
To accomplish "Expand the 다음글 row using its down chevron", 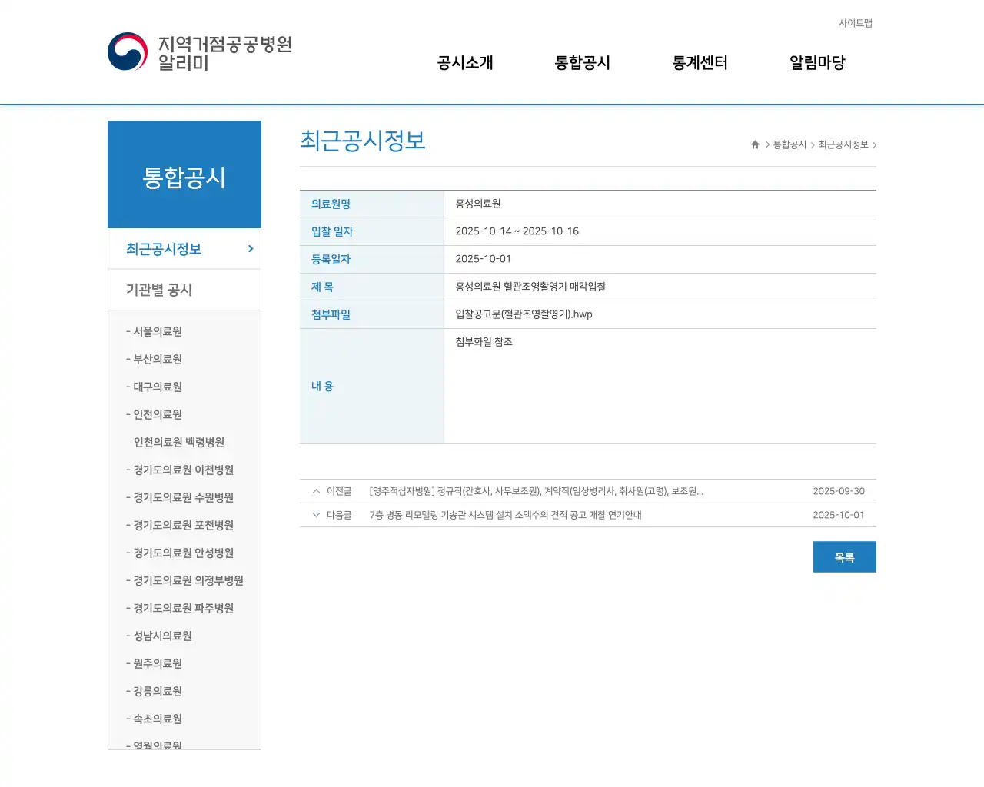I will coord(316,515).
